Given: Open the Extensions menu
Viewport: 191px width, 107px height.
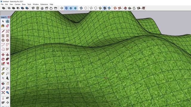Looking at the screenshot, I should 44,4.
